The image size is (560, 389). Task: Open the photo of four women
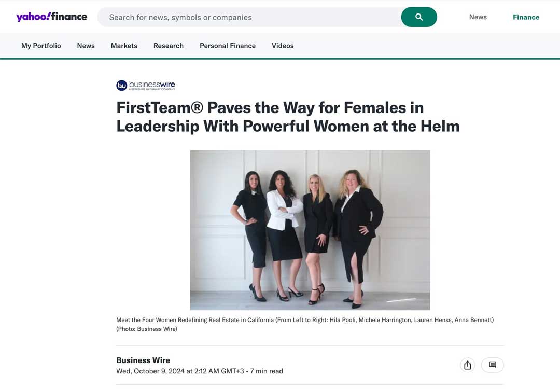point(310,230)
